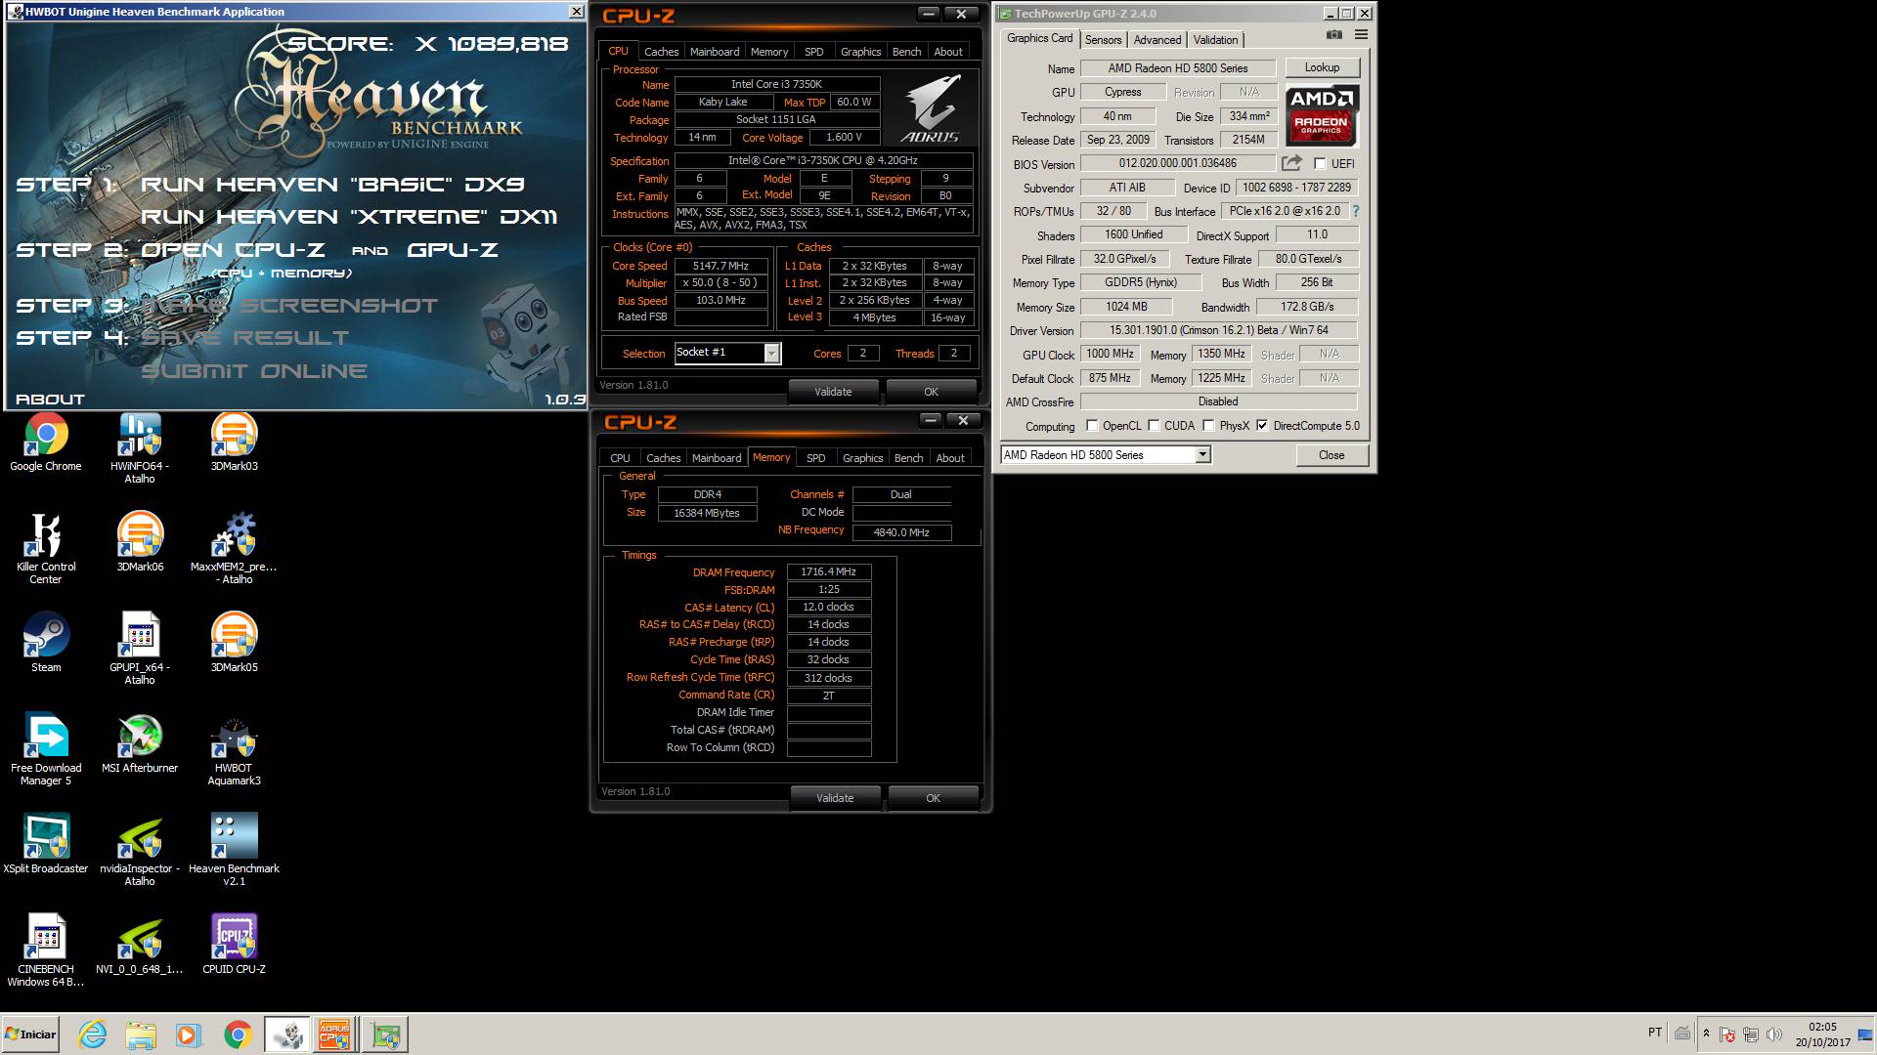Open nvidiaInspector desktop shortcut
This screenshot has height=1055, width=1877.
[x=140, y=851]
